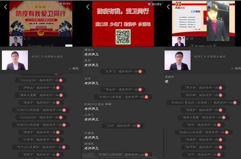Tap the flower icon on "于福泽" row
This screenshot has height=159, width=241.
[58, 140]
